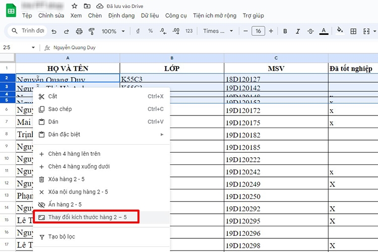Select column C header
This screenshot has width=378, height=252.
point(276,58)
